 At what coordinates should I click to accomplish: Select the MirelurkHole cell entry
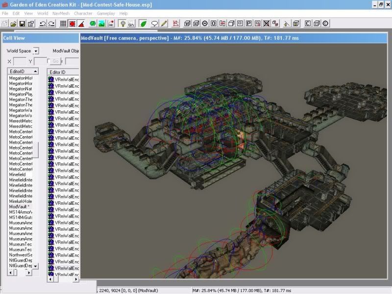click(21, 201)
